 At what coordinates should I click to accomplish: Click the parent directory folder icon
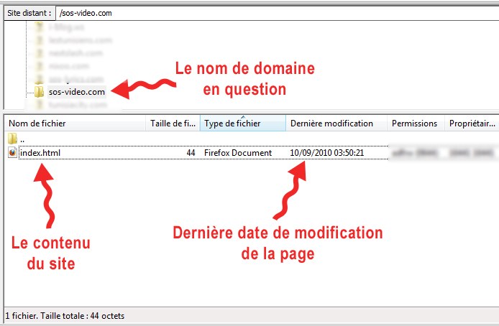(x=13, y=139)
